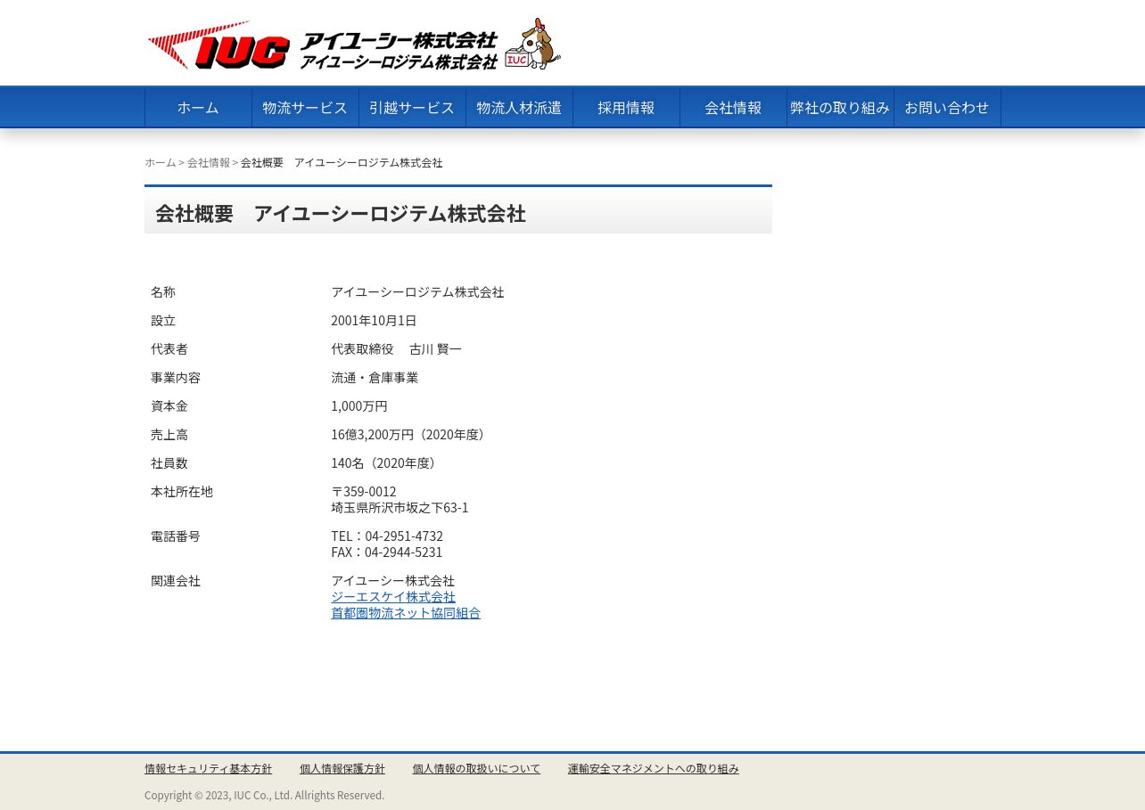Viewport: 1145px width, 810px height.
Task: Click the Copyright © 2023, IUC Co., Ltd. notice
Action: coord(265,796)
